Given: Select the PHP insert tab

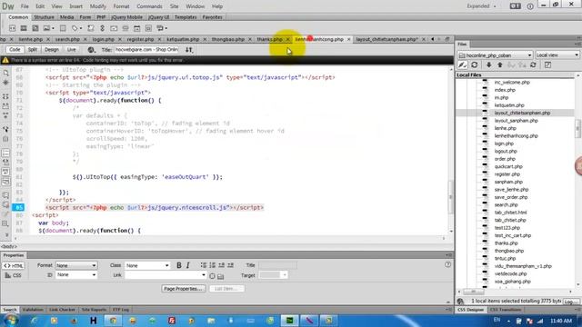Looking at the screenshot, I should click(101, 17).
